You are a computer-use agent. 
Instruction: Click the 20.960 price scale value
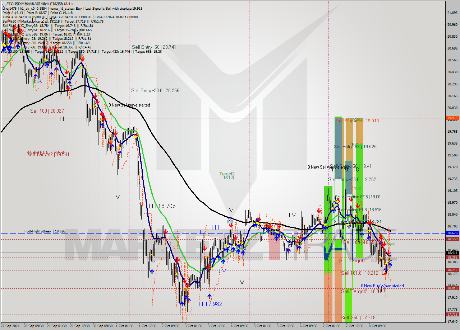452,25
